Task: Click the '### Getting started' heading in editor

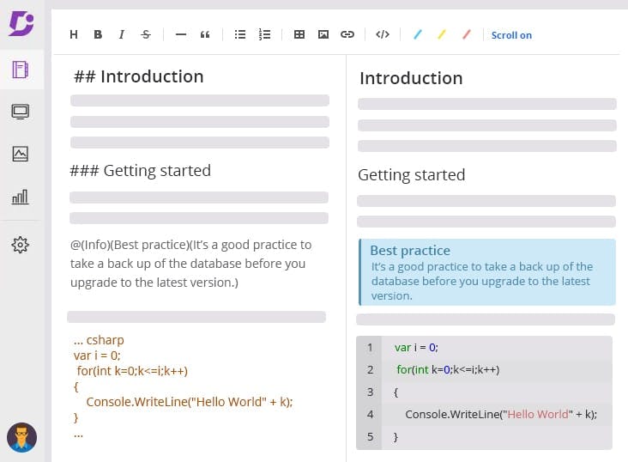Action: (140, 171)
